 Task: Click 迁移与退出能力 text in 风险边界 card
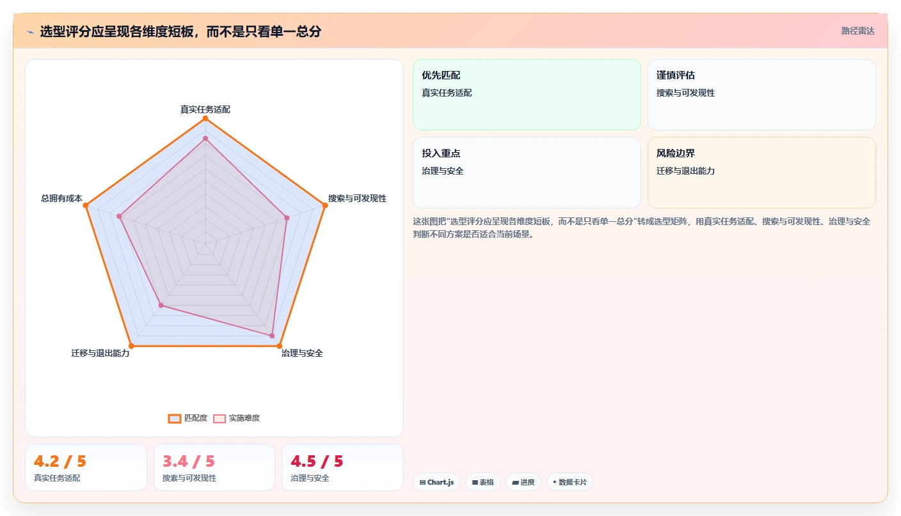pyautogui.click(x=685, y=171)
